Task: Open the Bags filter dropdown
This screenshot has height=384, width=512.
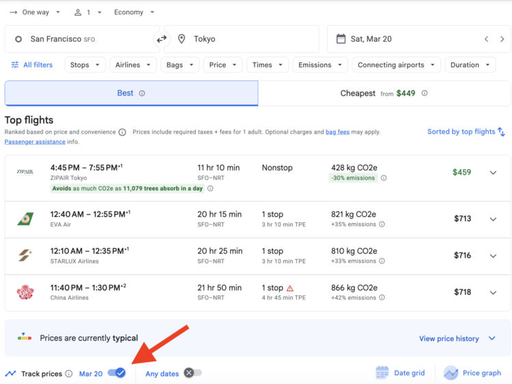Action: pyautogui.click(x=180, y=65)
